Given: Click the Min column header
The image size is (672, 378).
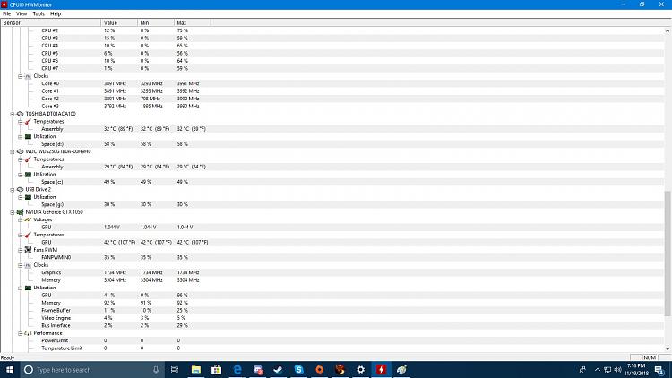Looking at the screenshot, I should coord(156,22).
